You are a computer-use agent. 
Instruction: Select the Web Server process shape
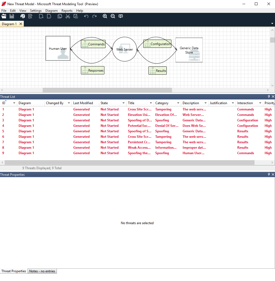coord(124,49)
